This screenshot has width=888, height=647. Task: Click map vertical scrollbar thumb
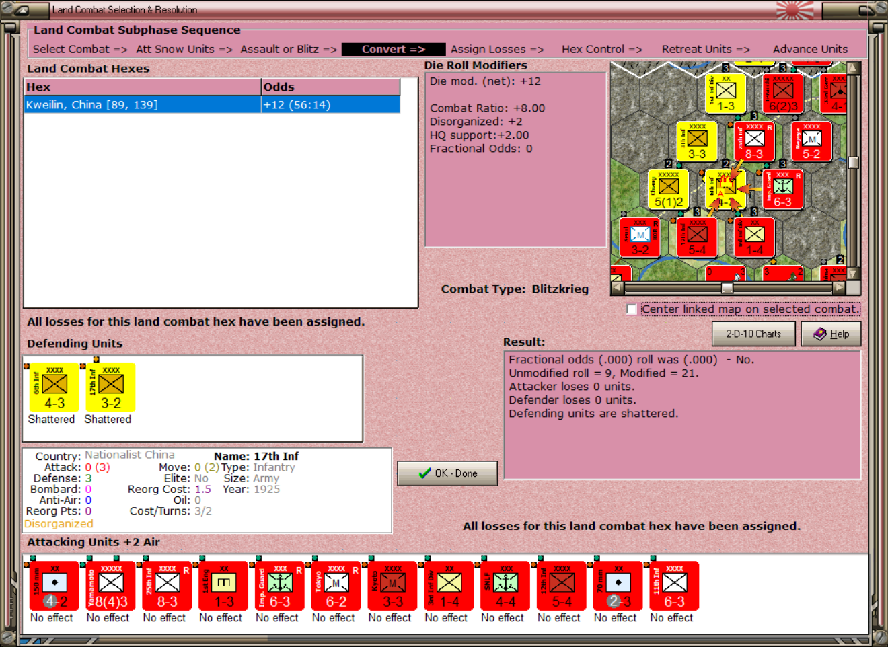point(854,162)
